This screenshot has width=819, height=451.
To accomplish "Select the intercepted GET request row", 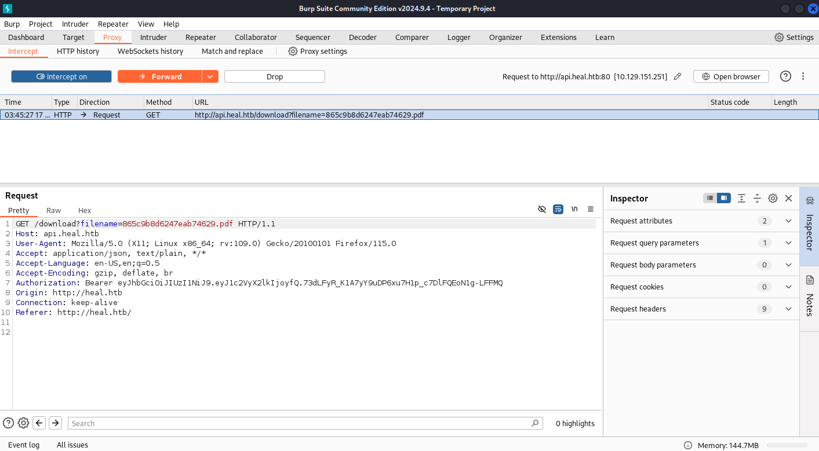I will [409, 115].
